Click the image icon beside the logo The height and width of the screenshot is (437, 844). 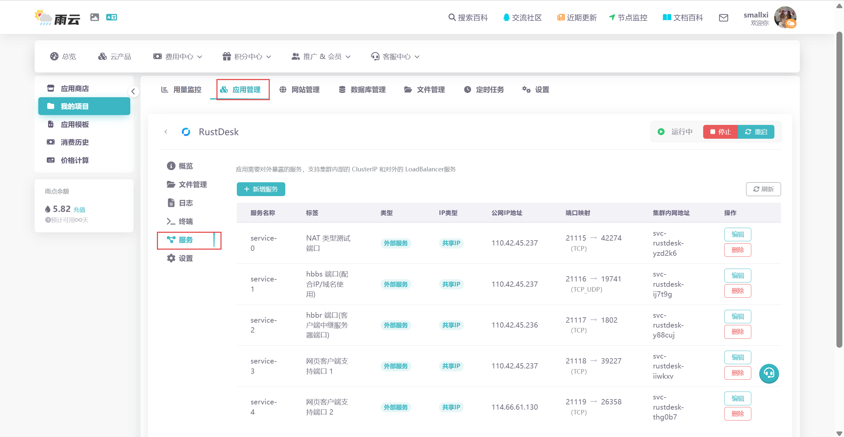[x=95, y=17]
